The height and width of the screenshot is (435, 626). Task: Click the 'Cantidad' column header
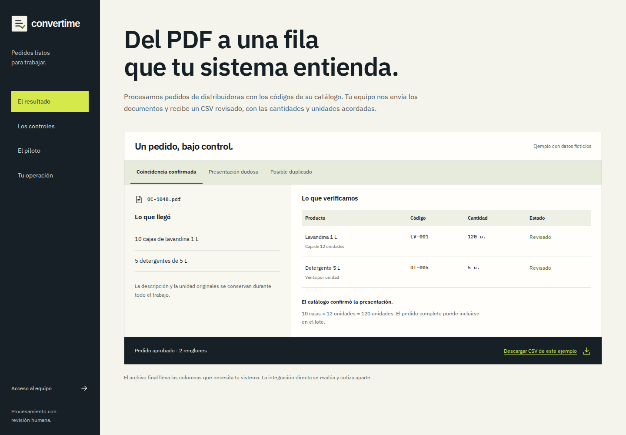point(478,218)
